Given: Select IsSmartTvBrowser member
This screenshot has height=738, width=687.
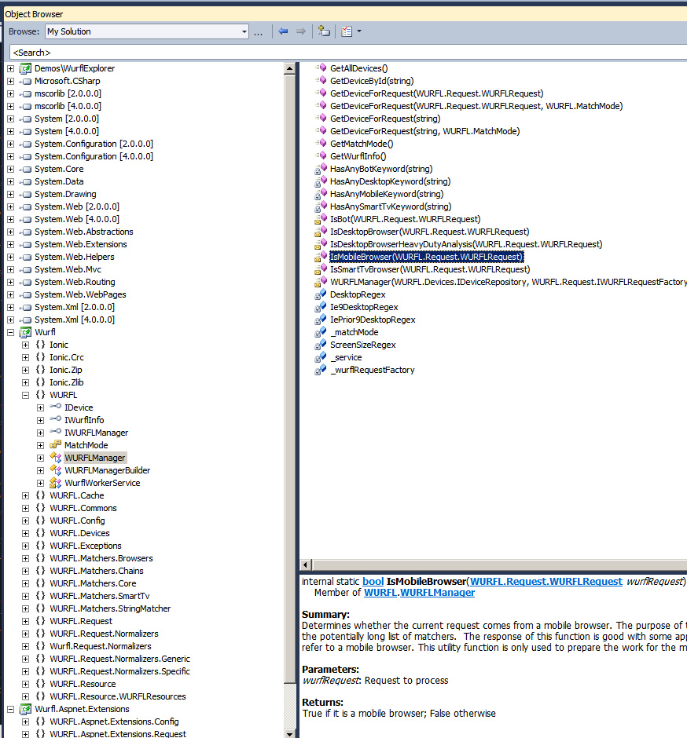Looking at the screenshot, I should [x=430, y=269].
